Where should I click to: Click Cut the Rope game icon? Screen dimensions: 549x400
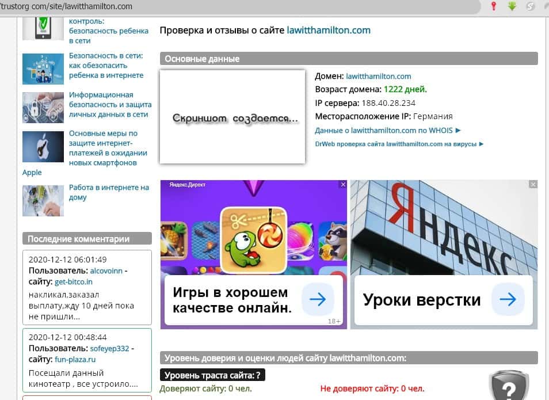[254, 241]
